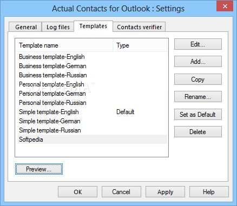The image size is (237, 206).
Task: Apply the settings changes
Action: [165, 192]
